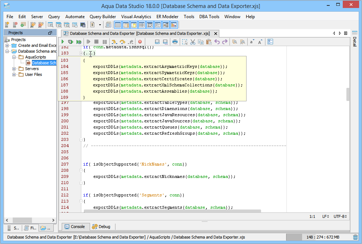The height and width of the screenshot is (244, 362).
Task: Click the purple Undo arrow
Action: click(217, 42)
